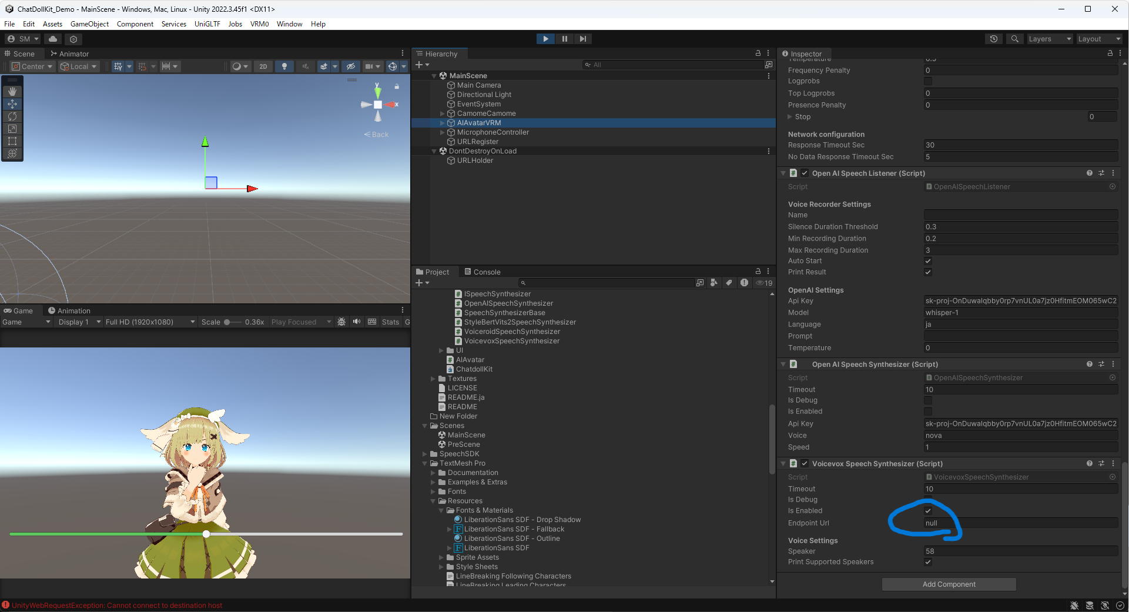Select the Rotate tool in the scene
Screen dimensions: 1129x612
[x=12, y=116]
